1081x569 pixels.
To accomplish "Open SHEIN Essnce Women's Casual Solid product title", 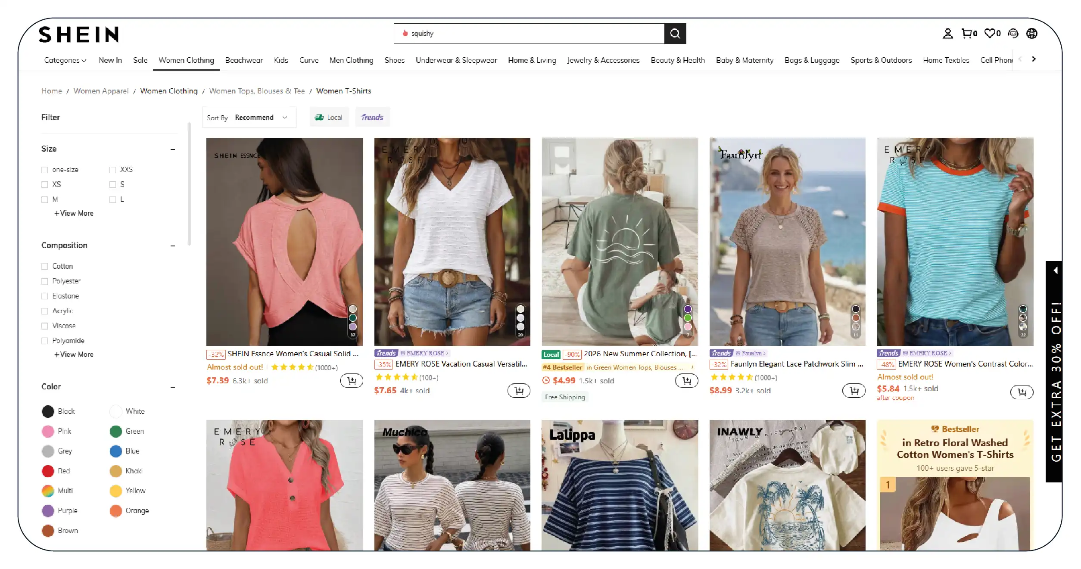I will 293,354.
